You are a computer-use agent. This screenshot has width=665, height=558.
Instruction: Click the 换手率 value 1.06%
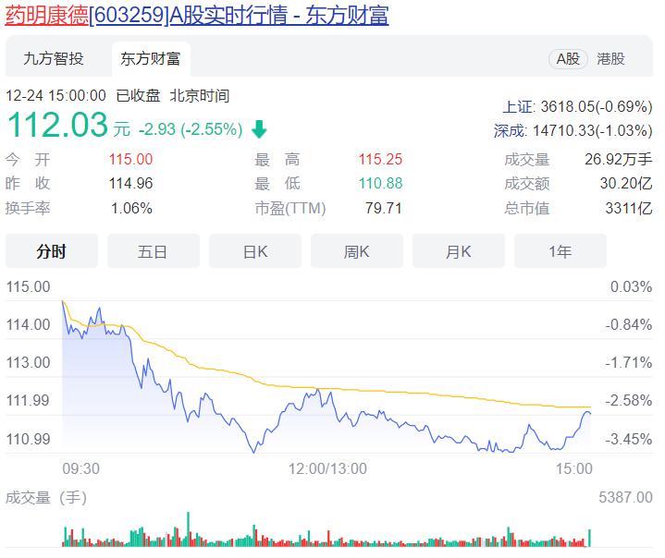point(131,208)
